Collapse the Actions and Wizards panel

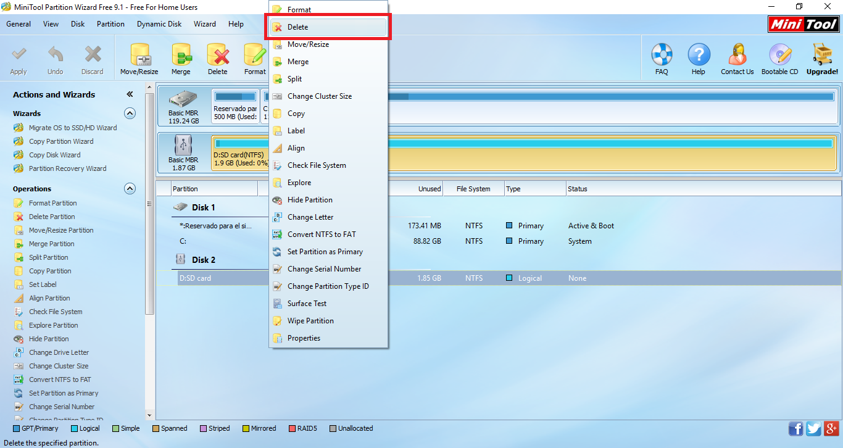point(130,94)
